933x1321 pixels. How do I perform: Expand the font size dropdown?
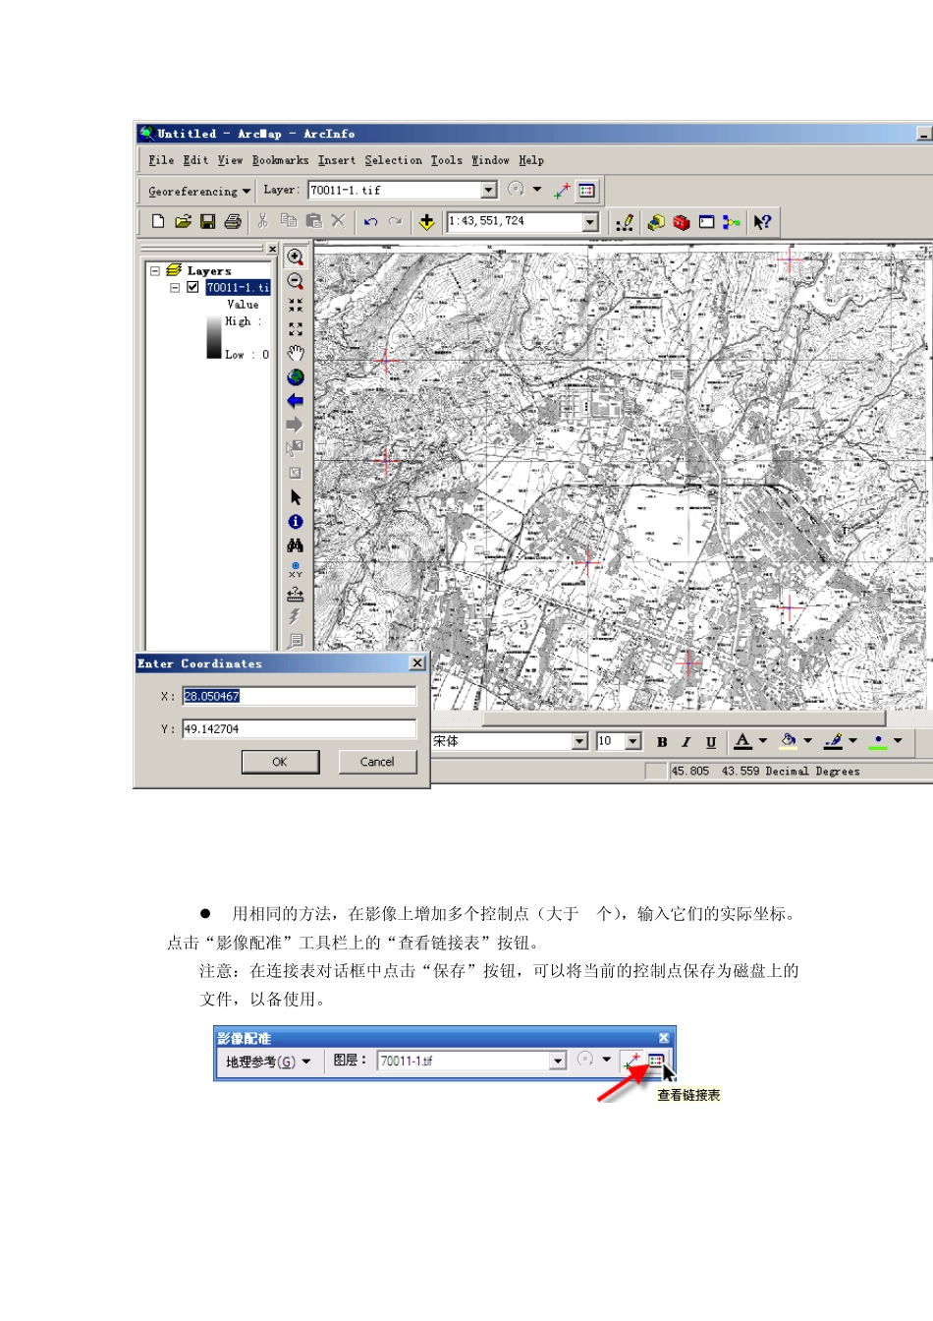coord(632,741)
